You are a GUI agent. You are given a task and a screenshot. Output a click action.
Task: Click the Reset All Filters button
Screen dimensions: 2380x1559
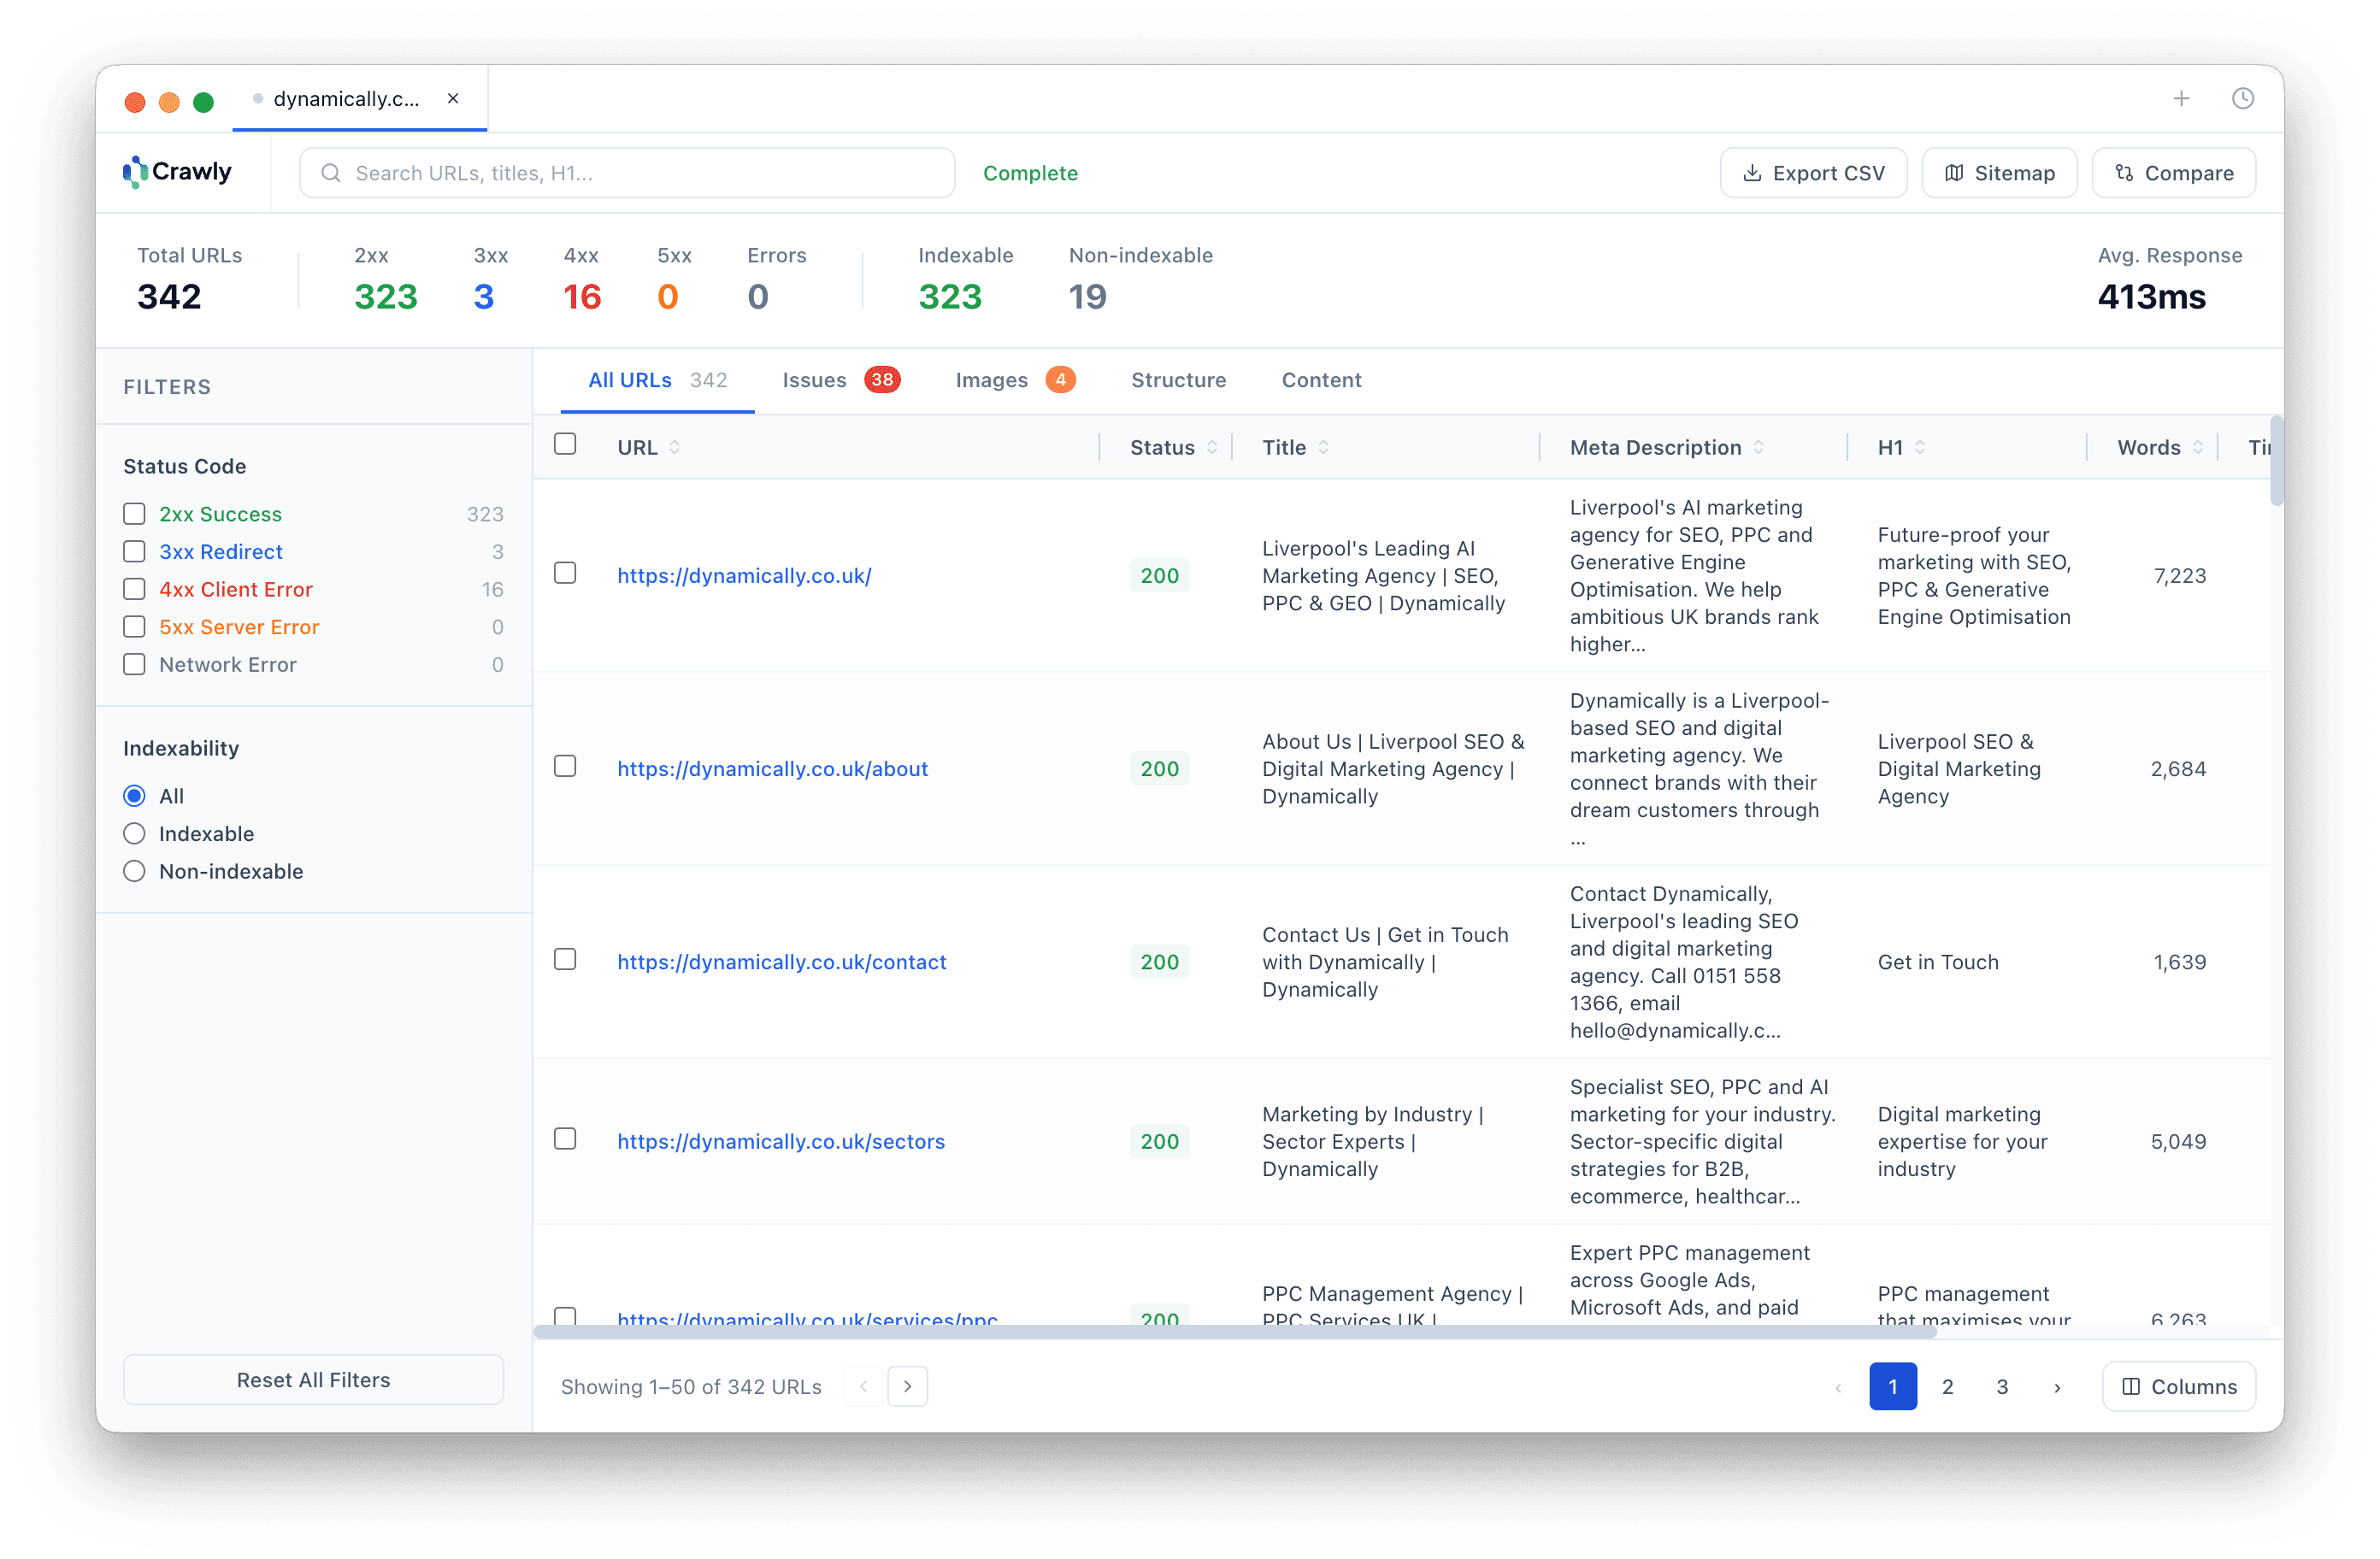point(313,1380)
